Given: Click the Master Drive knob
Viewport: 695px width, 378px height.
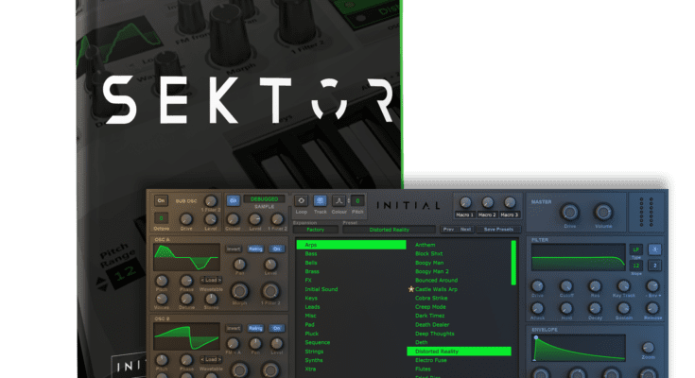Looking at the screenshot, I should [569, 212].
